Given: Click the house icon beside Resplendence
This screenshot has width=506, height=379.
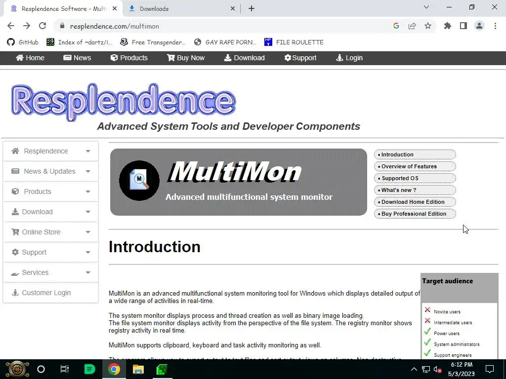Looking at the screenshot, I should (15, 151).
